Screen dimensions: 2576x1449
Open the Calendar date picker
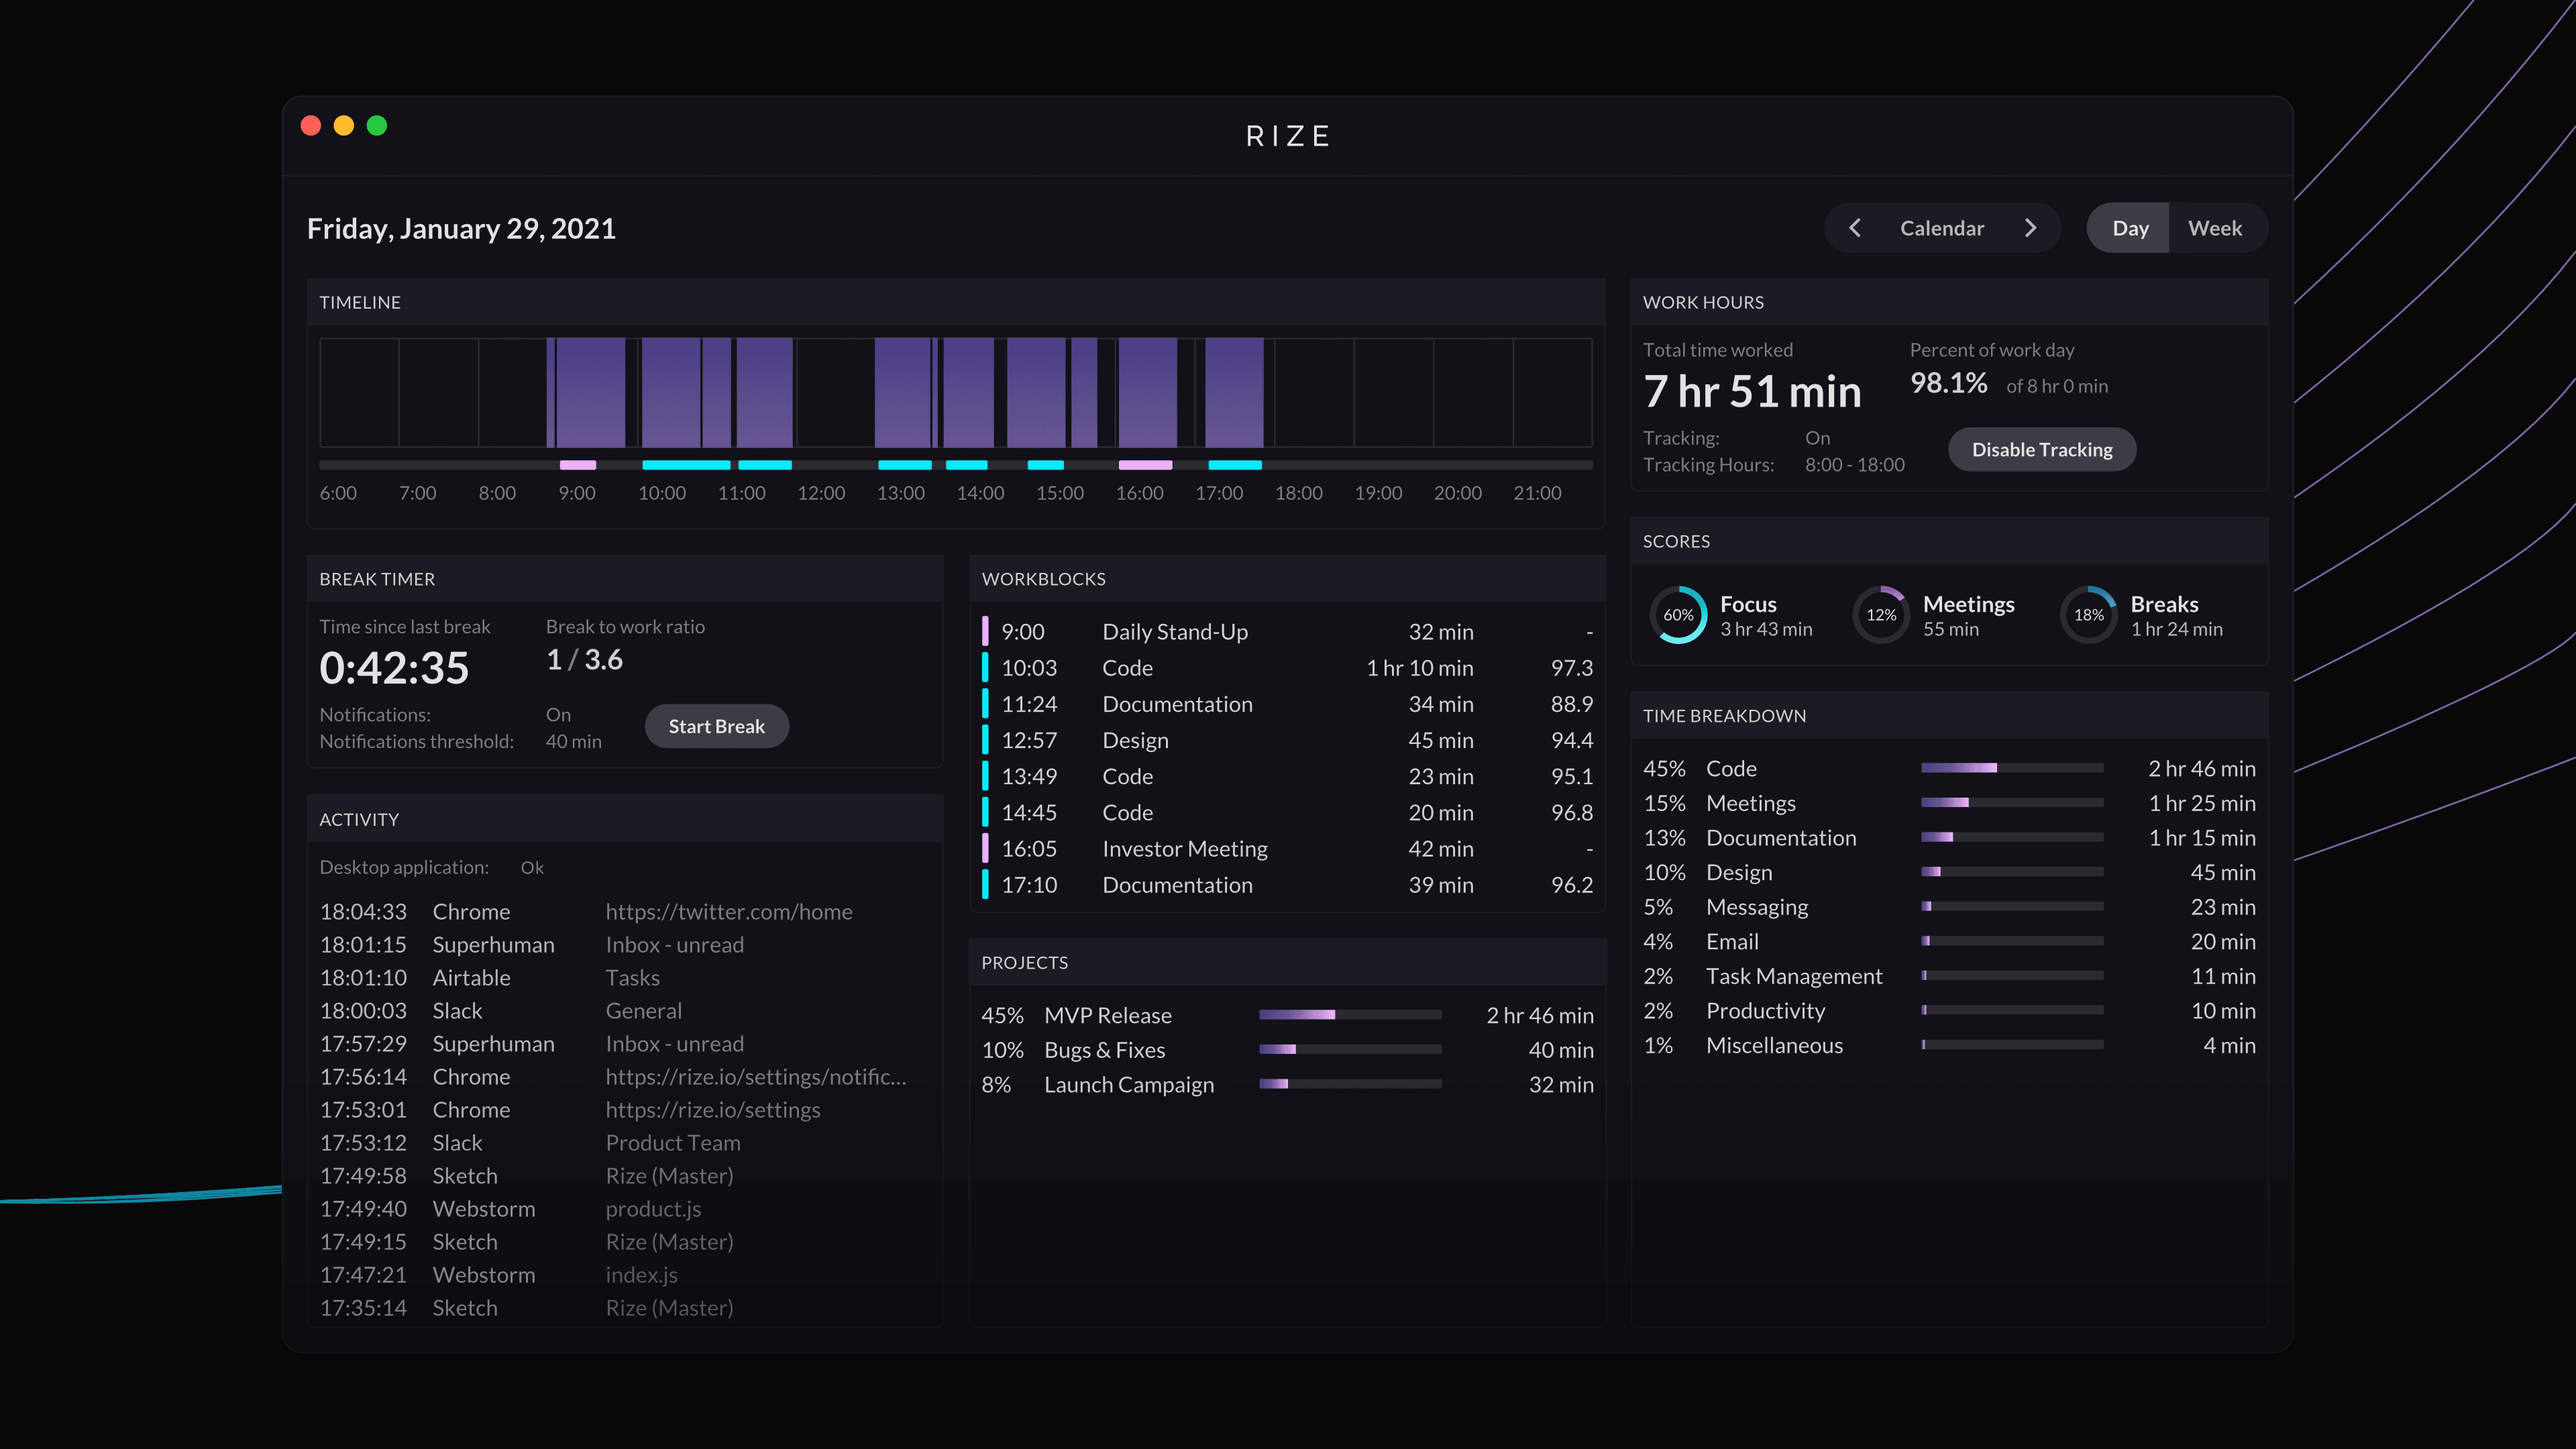click(x=1942, y=228)
